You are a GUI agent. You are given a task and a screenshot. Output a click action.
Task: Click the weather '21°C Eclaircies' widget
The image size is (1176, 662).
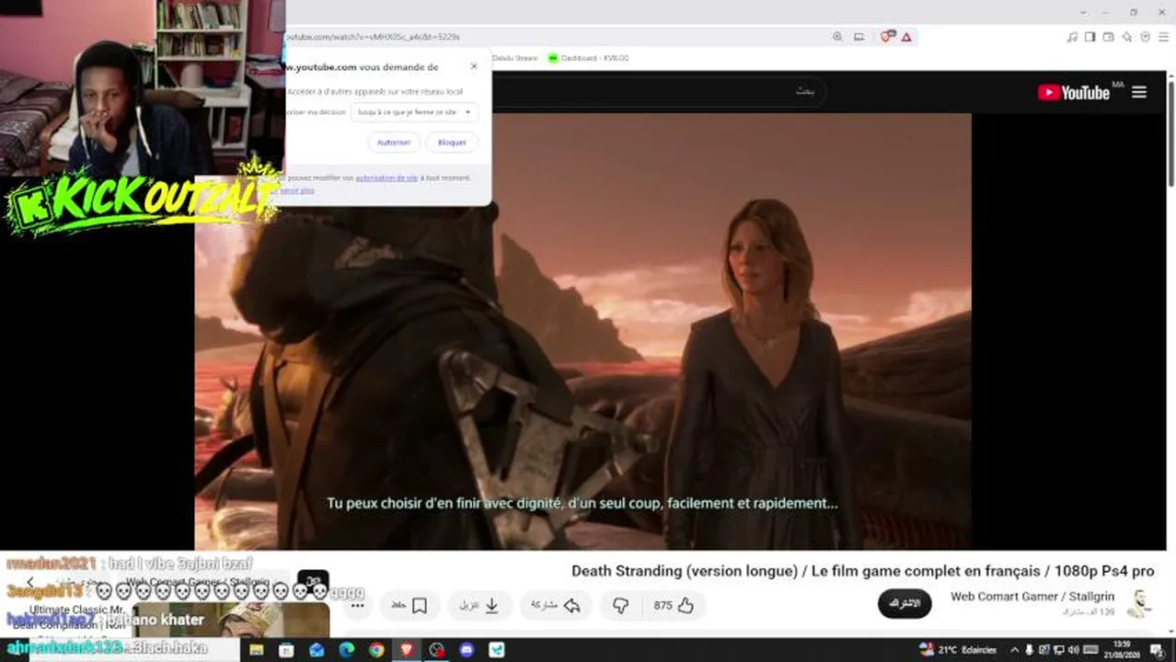pyautogui.click(x=957, y=650)
